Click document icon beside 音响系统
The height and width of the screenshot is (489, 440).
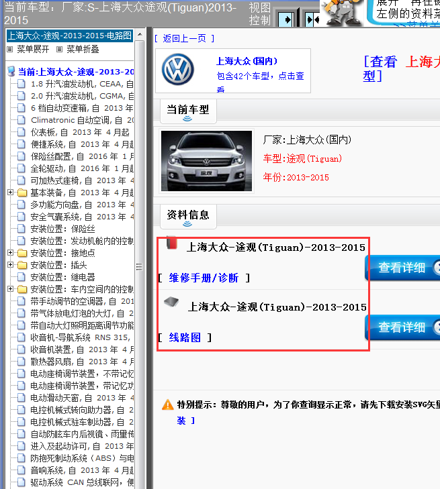pos(21,470)
